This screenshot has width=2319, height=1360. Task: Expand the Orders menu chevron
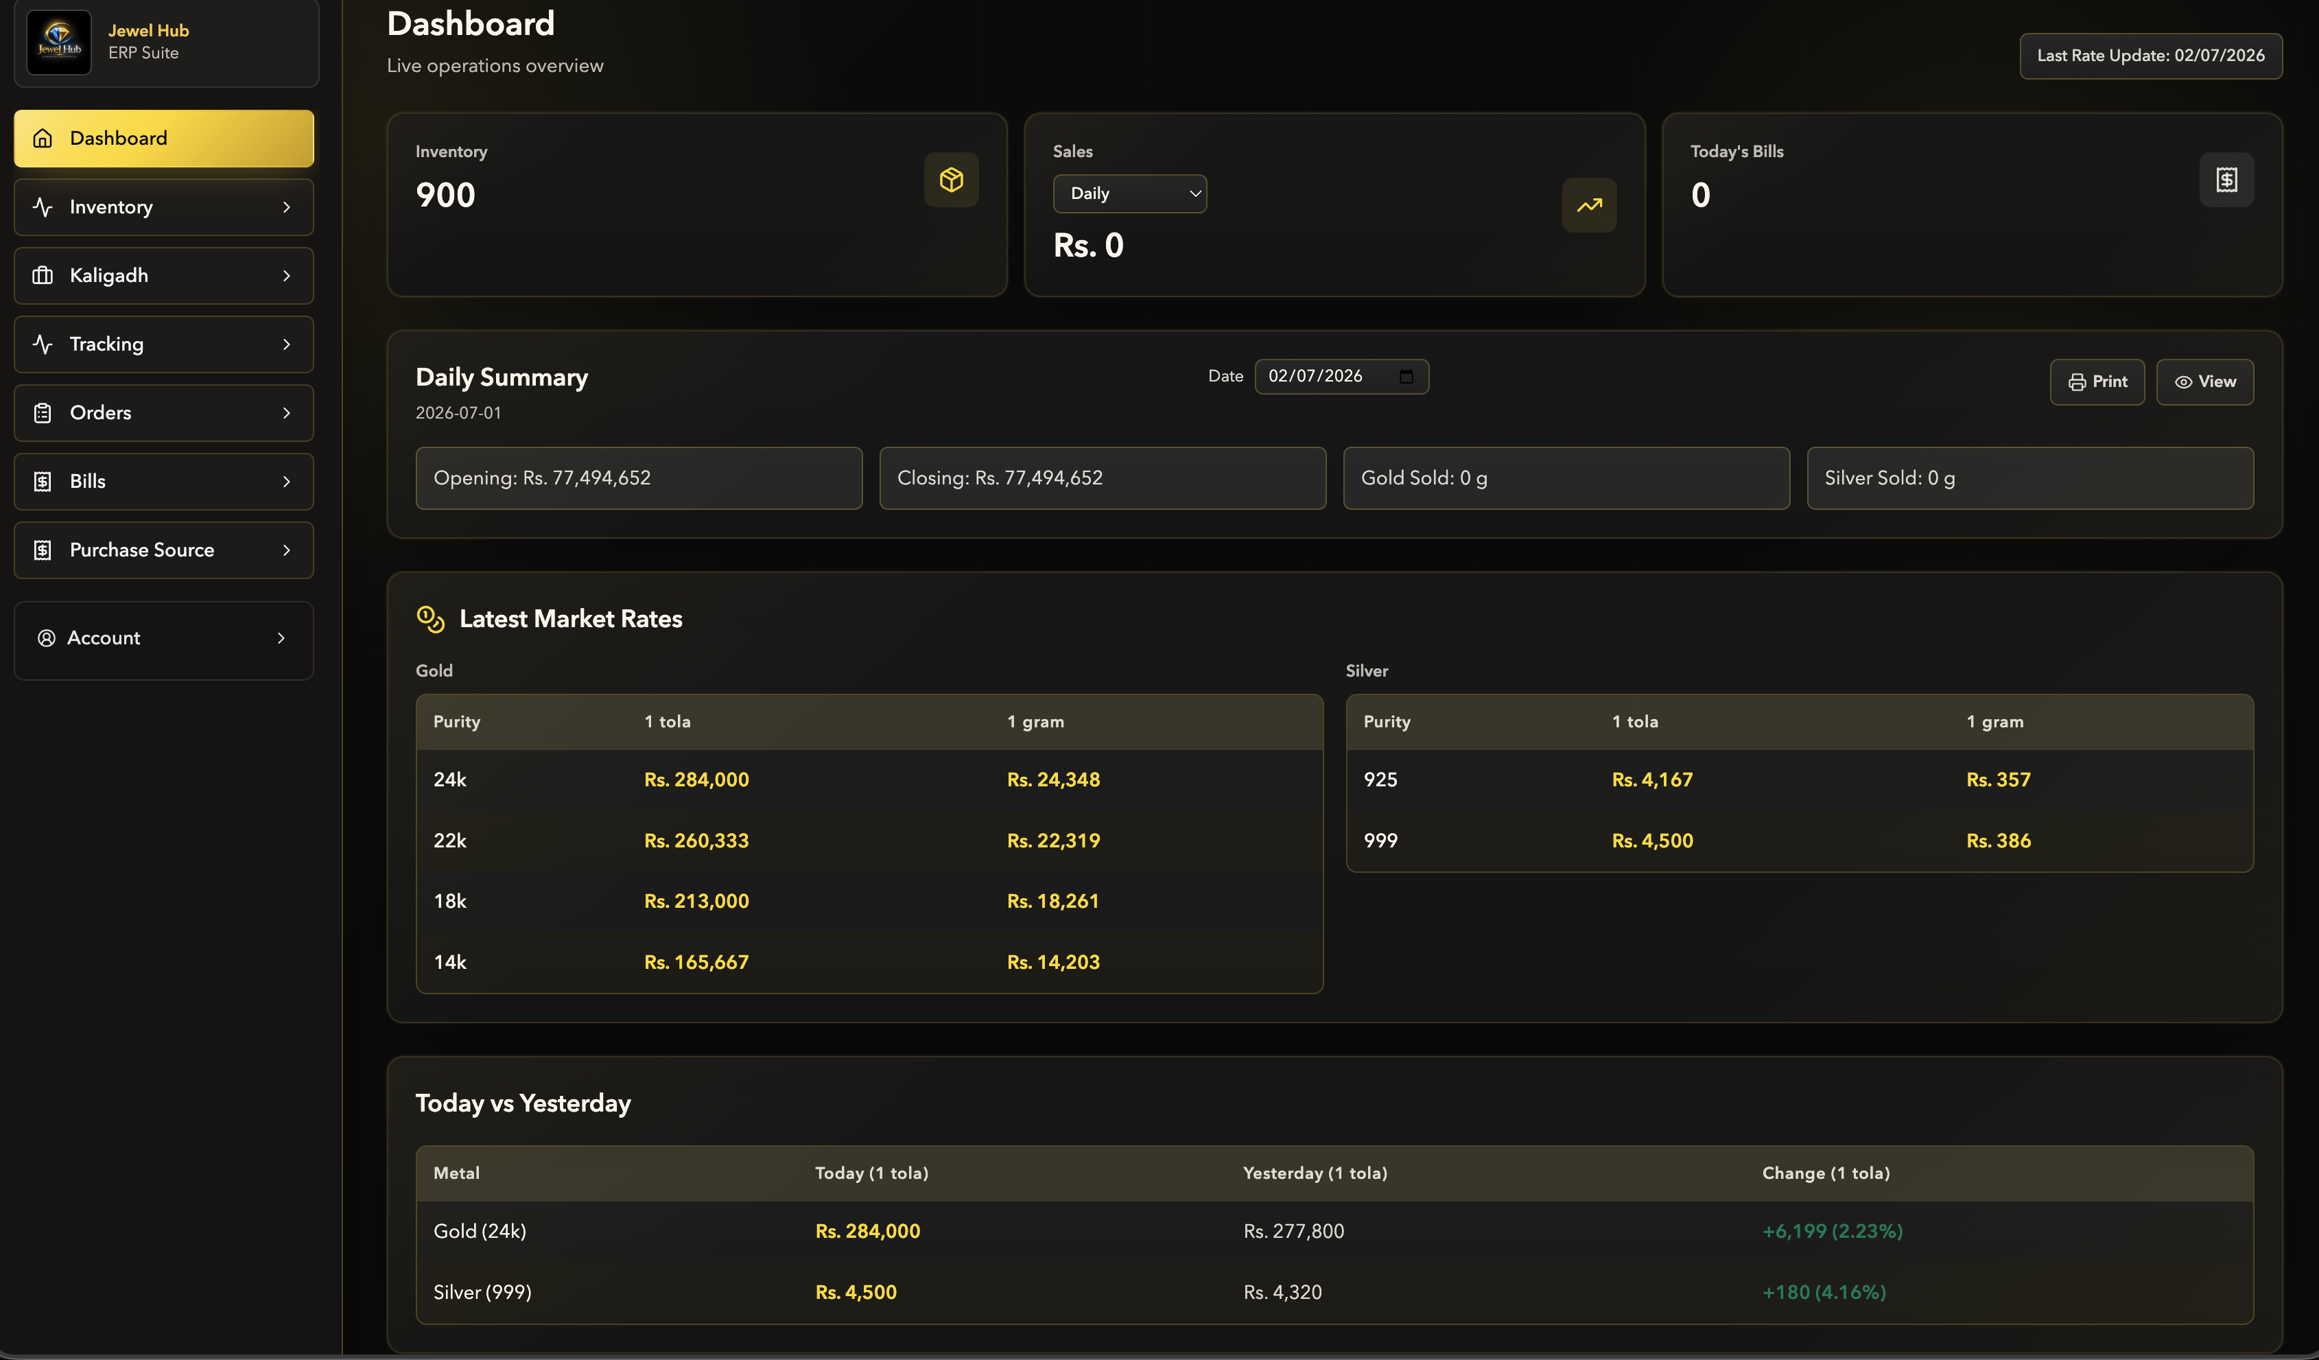(x=286, y=412)
